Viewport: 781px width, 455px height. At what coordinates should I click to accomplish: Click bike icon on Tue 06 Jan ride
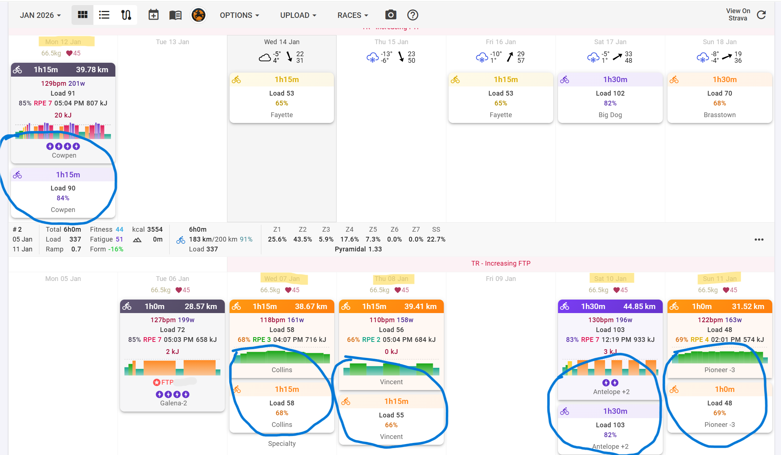pyautogui.click(x=127, y=306)
